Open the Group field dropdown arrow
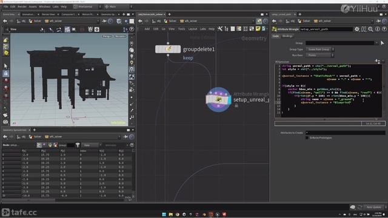Image resolution: width=388 pixels, height=218 pixels. [376, 43]
